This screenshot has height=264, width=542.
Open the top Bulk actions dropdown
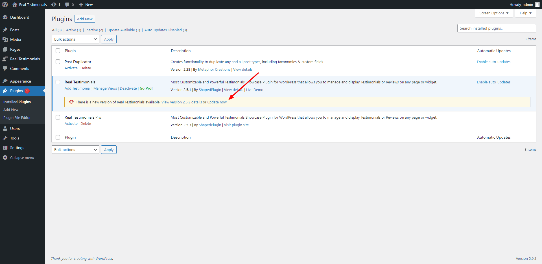[x=75, y=39]
